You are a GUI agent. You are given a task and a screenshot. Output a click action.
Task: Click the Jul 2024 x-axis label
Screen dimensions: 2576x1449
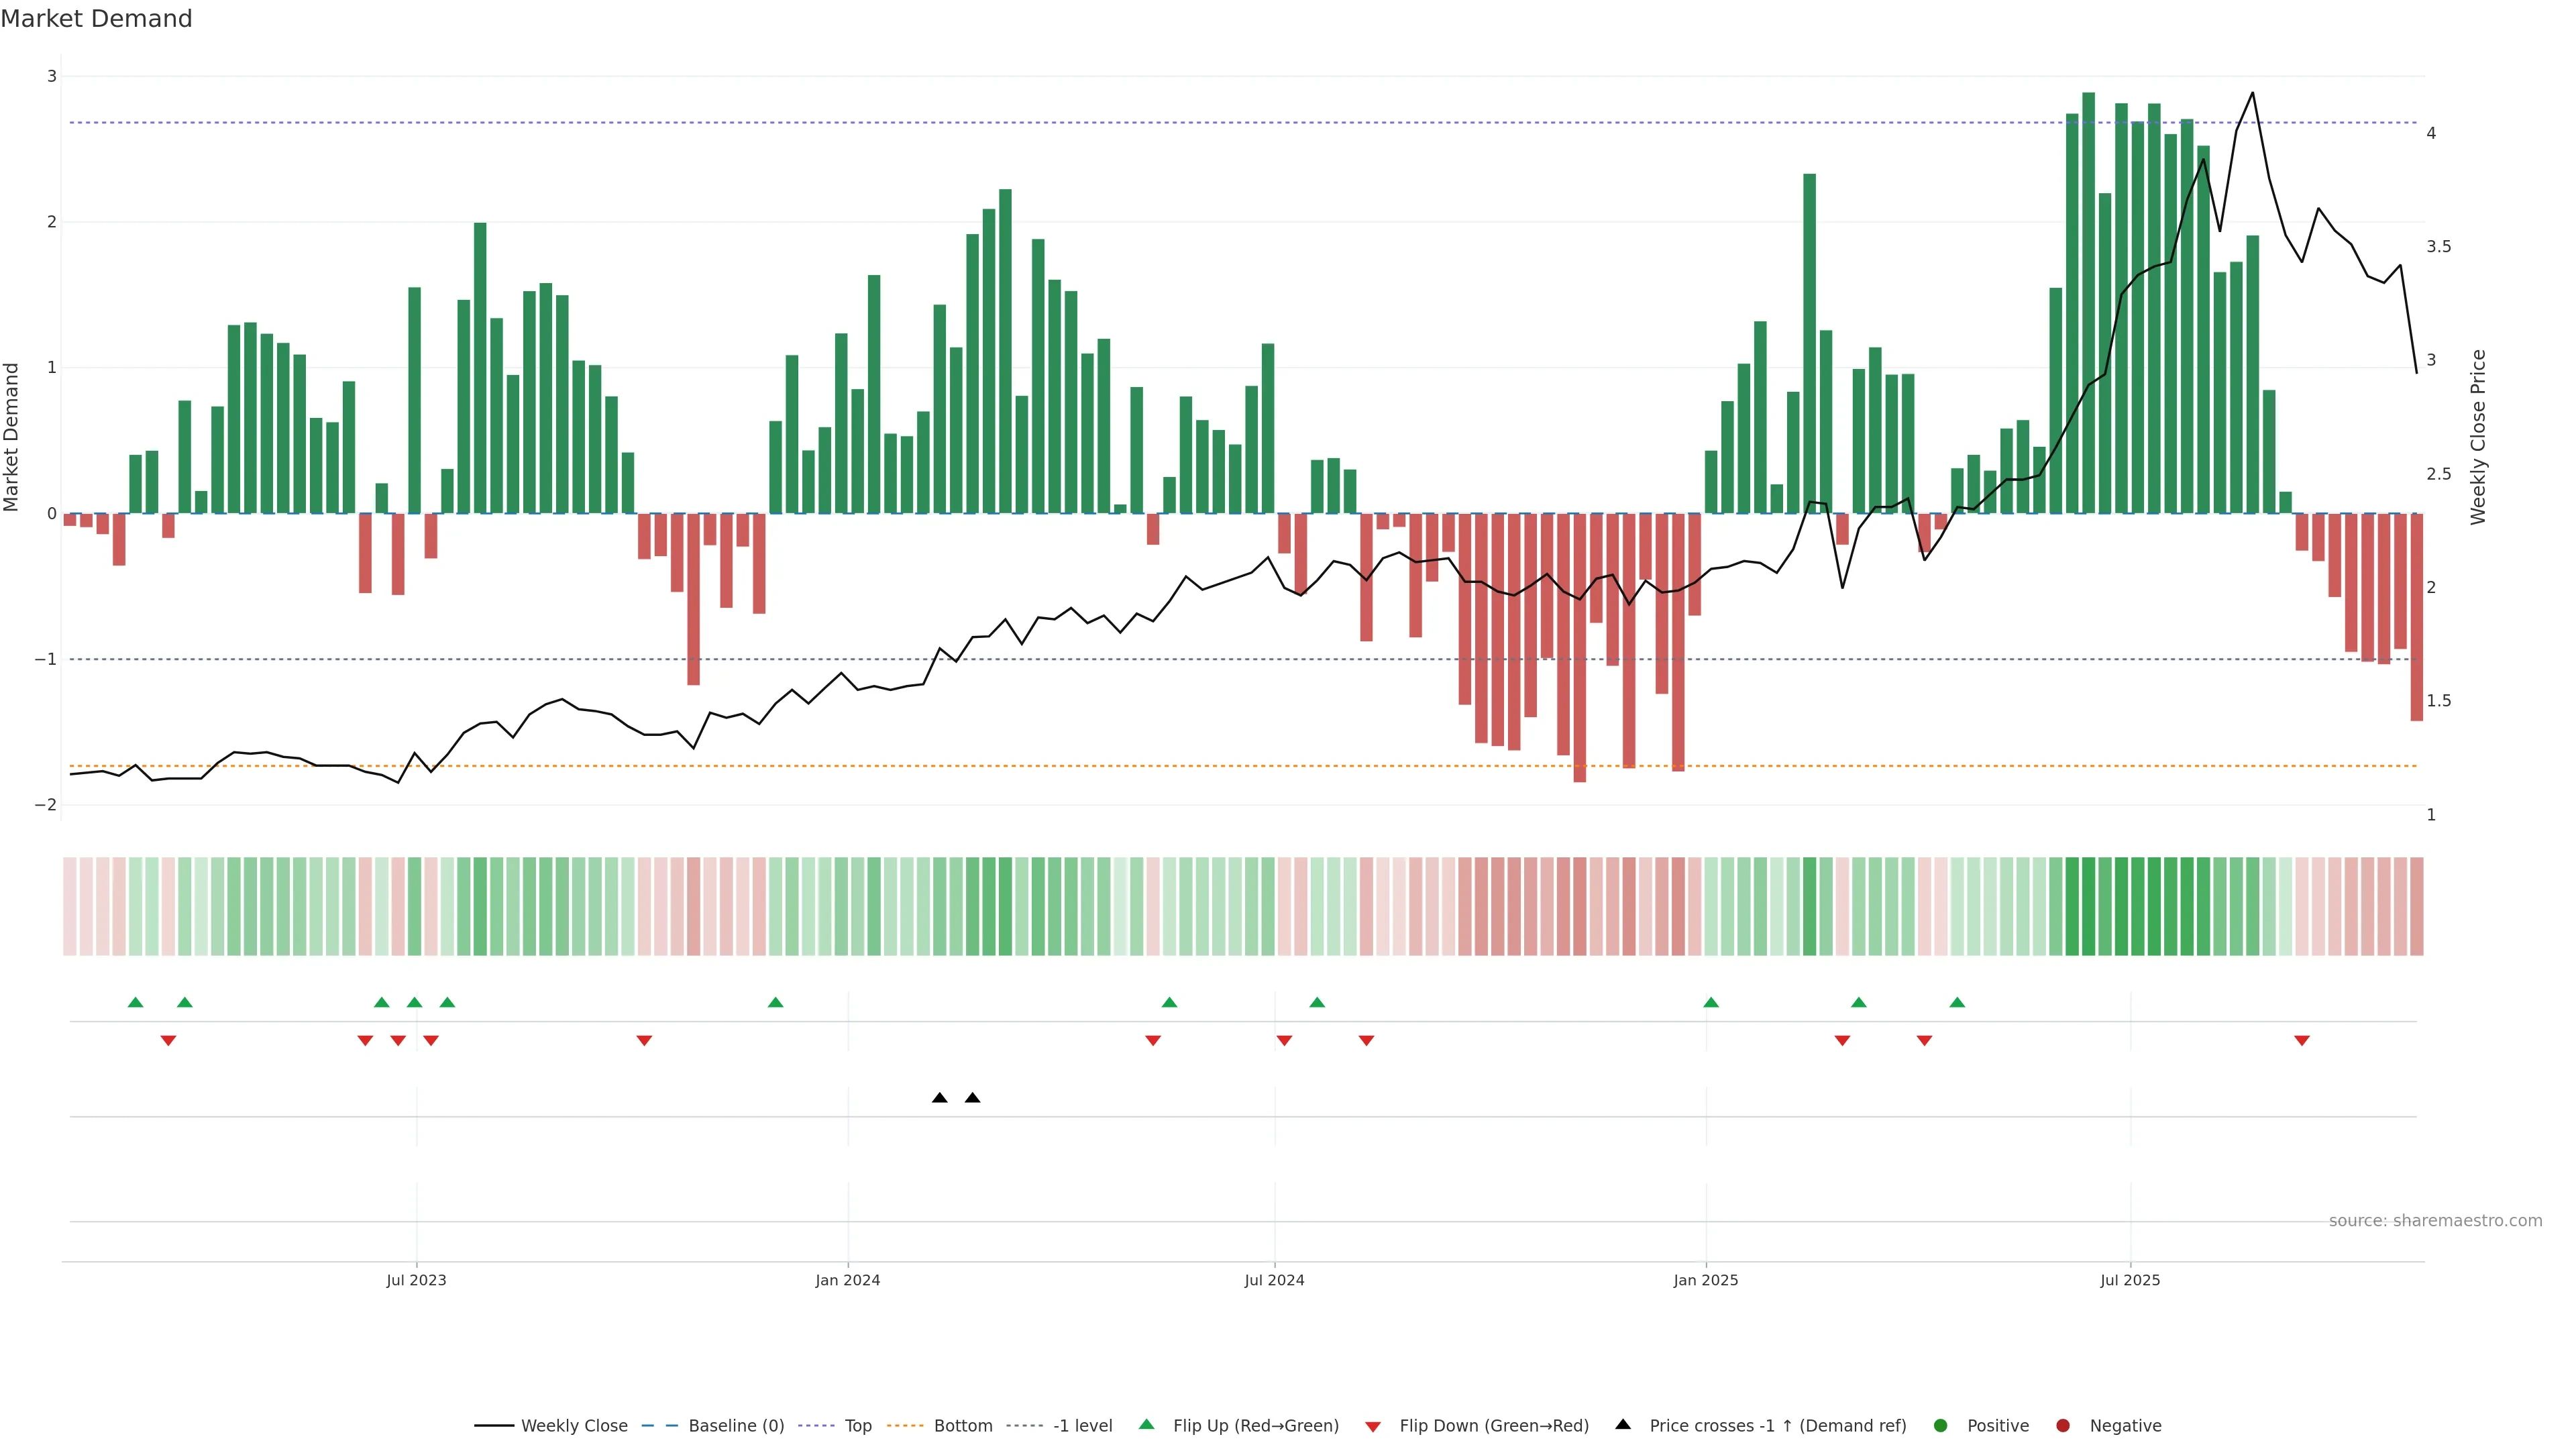click(x=1274, y=1280)
